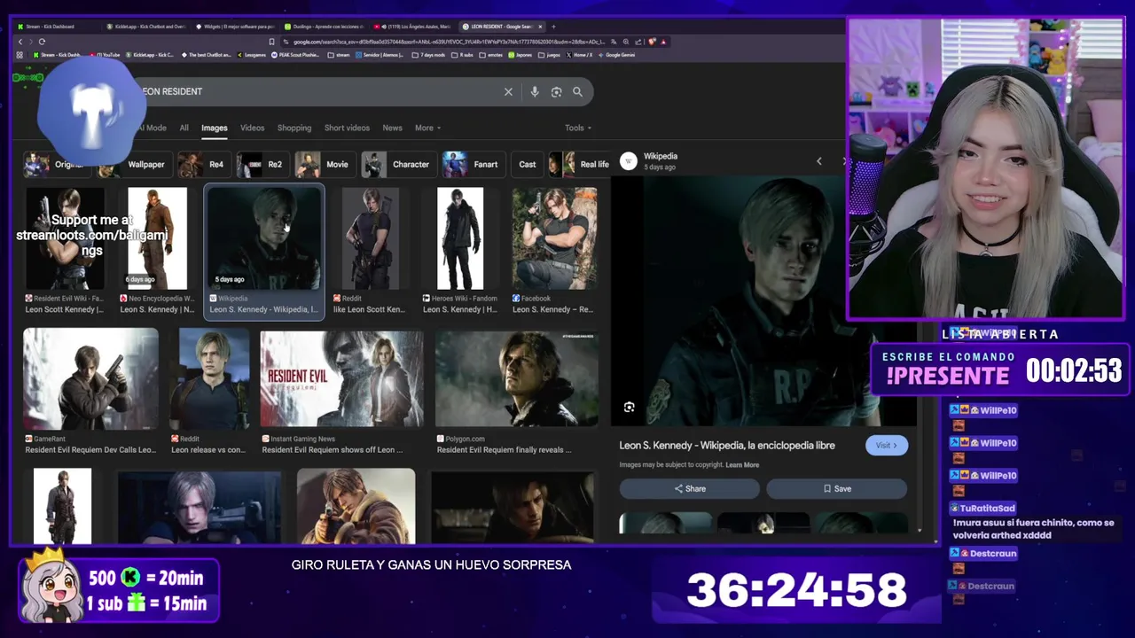Expand the More dropdown

click(x=427, y=128)
